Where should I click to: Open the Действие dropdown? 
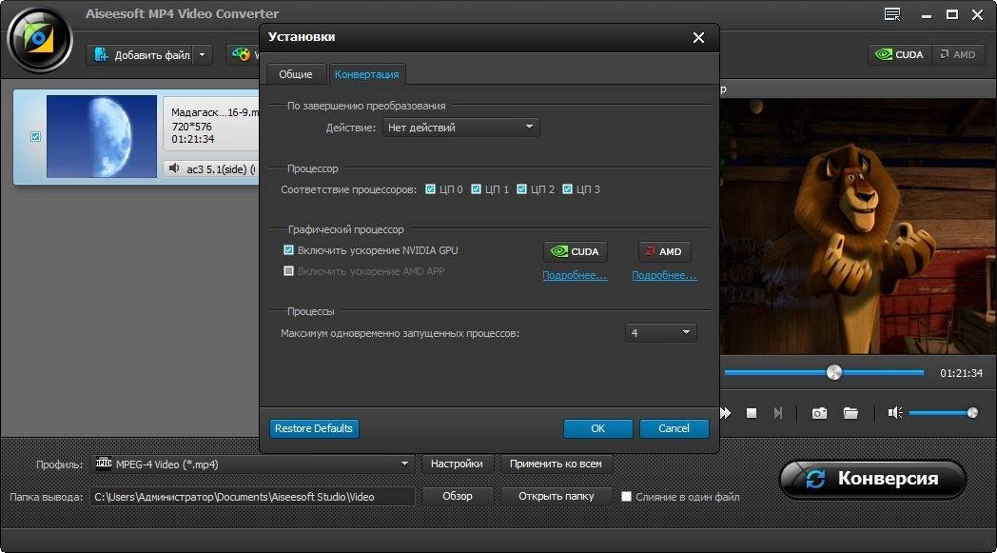461,128
